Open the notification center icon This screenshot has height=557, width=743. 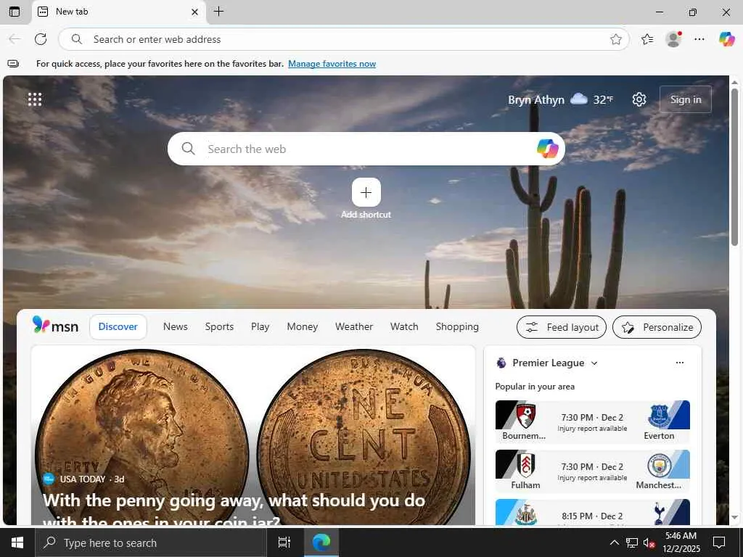[x=719, y=542]
